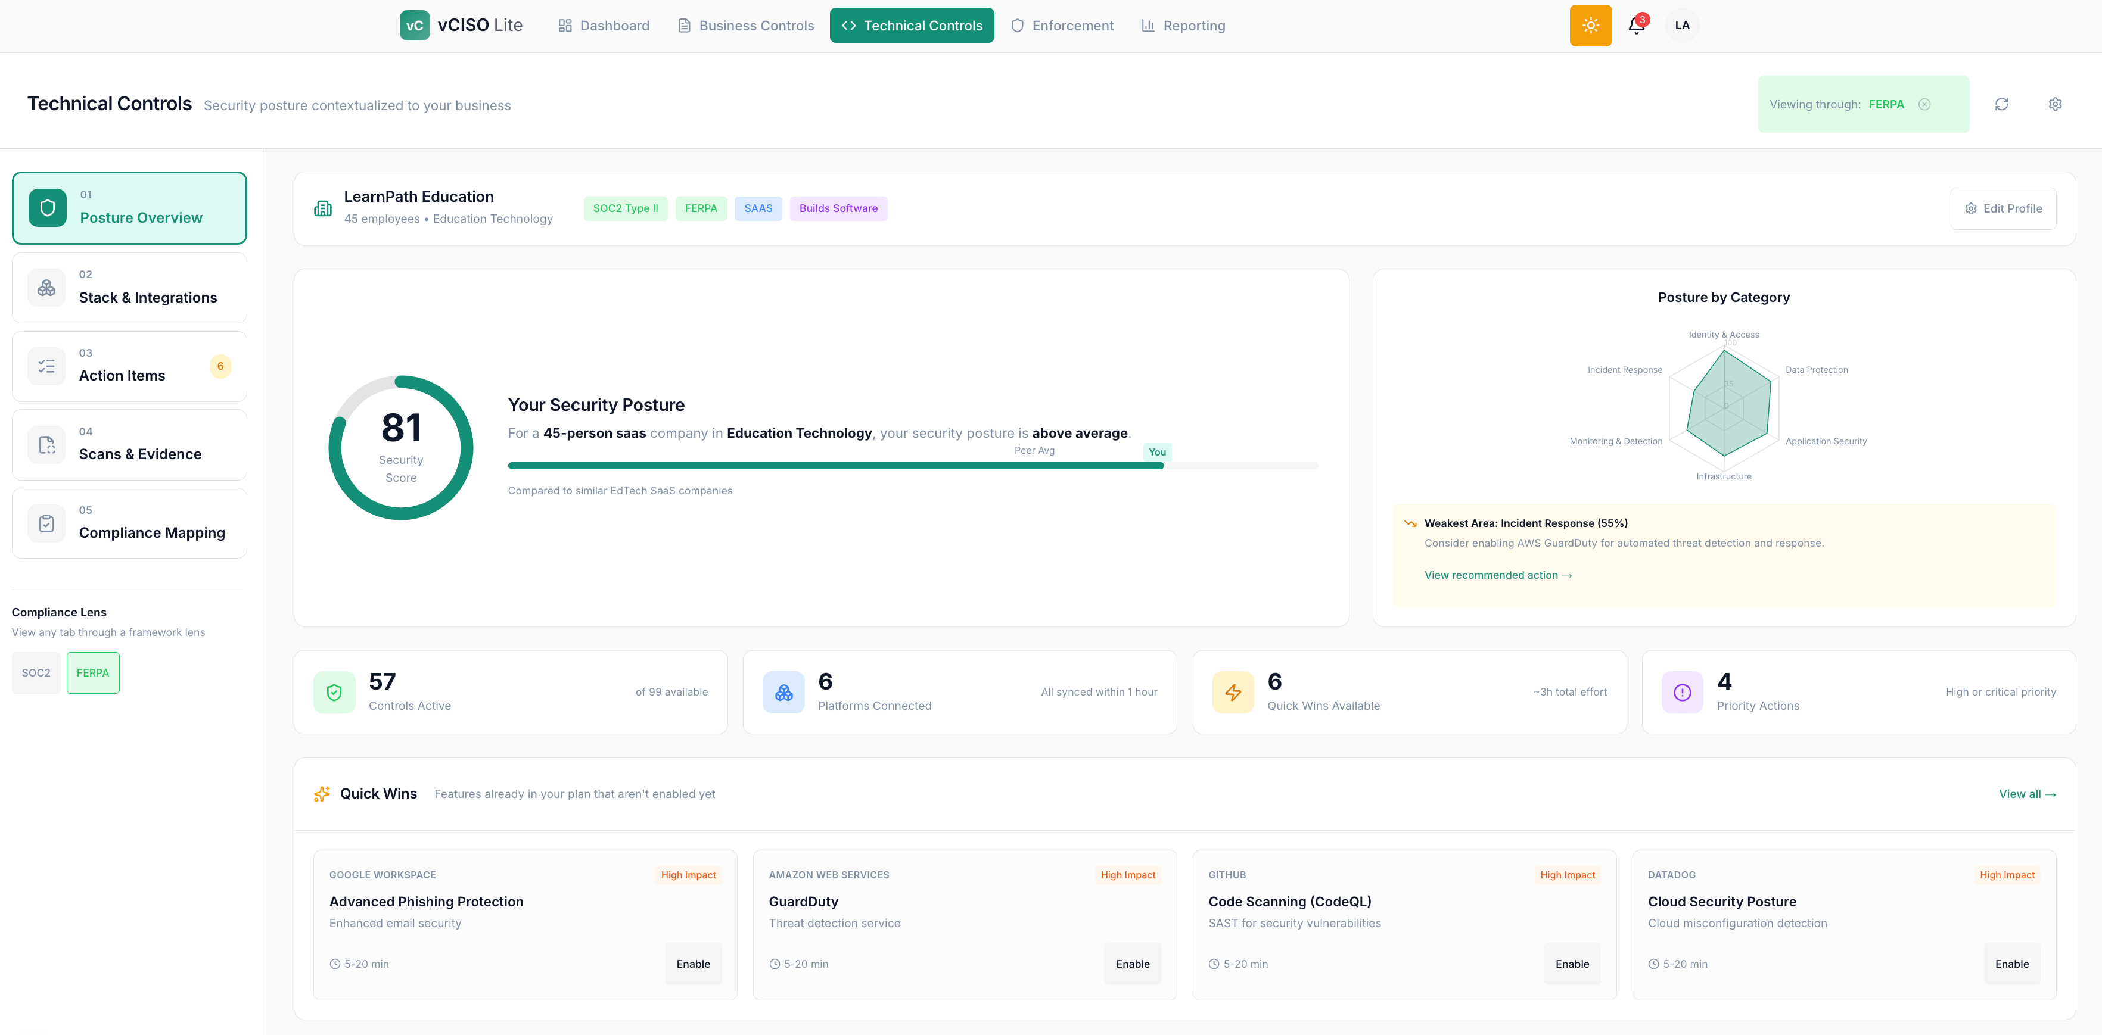Open Action Items with 6 badge

click(130, 366)
